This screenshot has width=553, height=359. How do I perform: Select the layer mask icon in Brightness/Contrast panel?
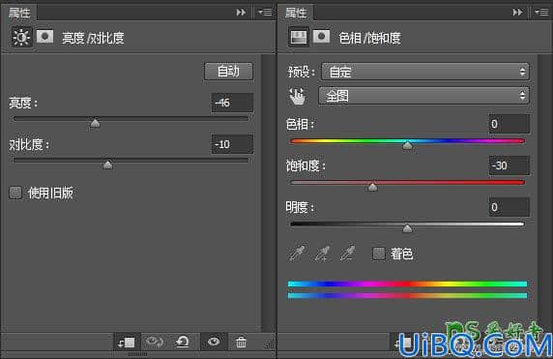coord(45,37)
